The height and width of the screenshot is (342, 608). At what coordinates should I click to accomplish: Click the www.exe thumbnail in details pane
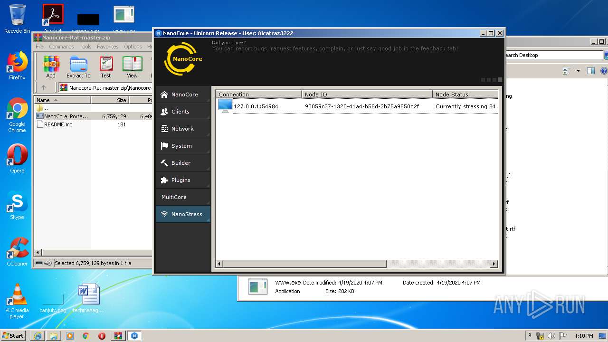(x=257, y=286)
